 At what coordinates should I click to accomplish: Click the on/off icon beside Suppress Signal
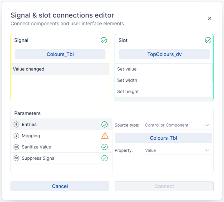coord(16,158)
